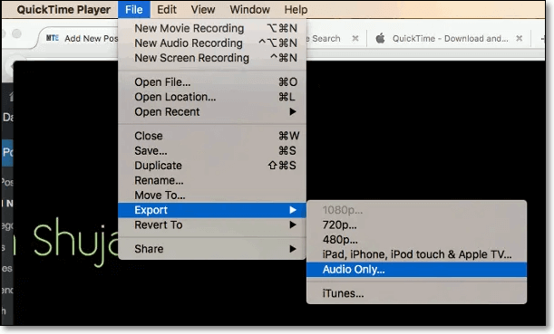Screen dimensions: 554x334
Task: Export to iTunes…
Action: 416,293
